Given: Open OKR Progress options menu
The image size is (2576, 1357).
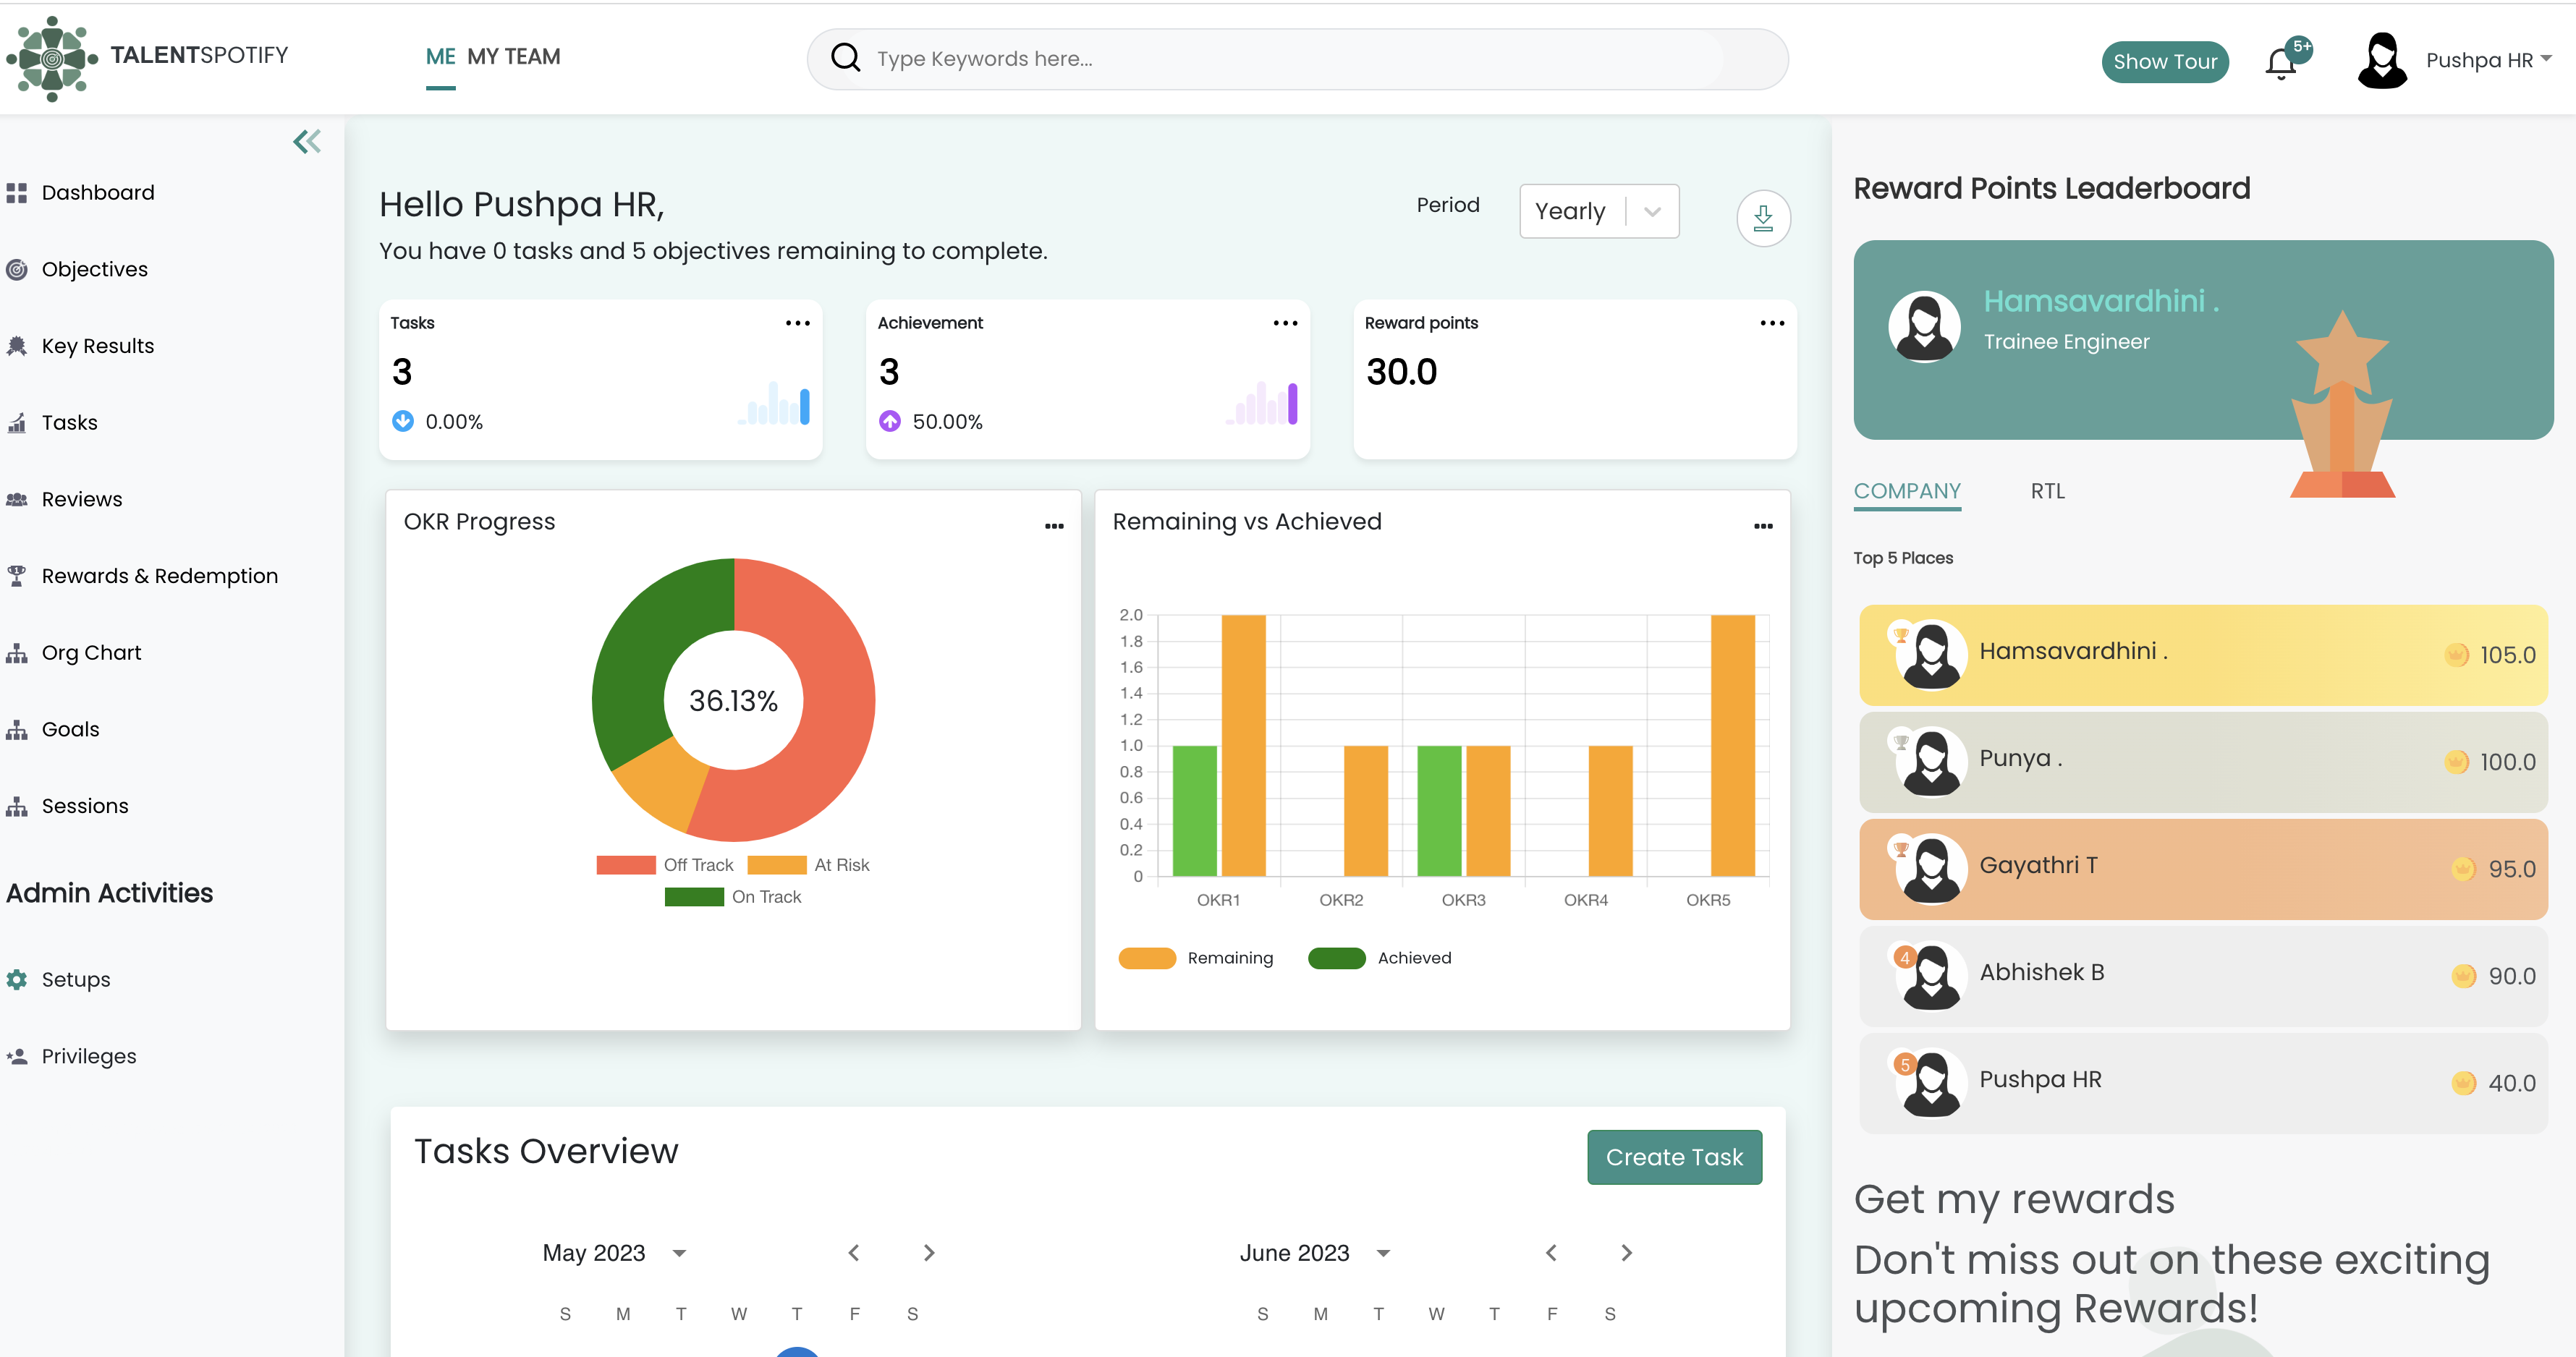Looking at the screenshot, I should point(1054,526).
